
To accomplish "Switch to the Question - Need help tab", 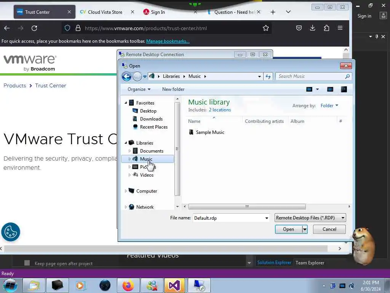I will coord(234,12).
